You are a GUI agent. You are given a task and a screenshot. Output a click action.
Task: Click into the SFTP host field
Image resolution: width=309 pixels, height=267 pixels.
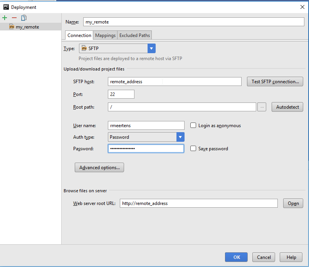174,82
